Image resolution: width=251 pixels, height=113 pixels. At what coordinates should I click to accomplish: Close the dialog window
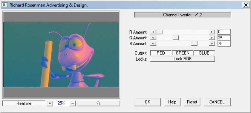pyautogui.click(x=245, y=5)
